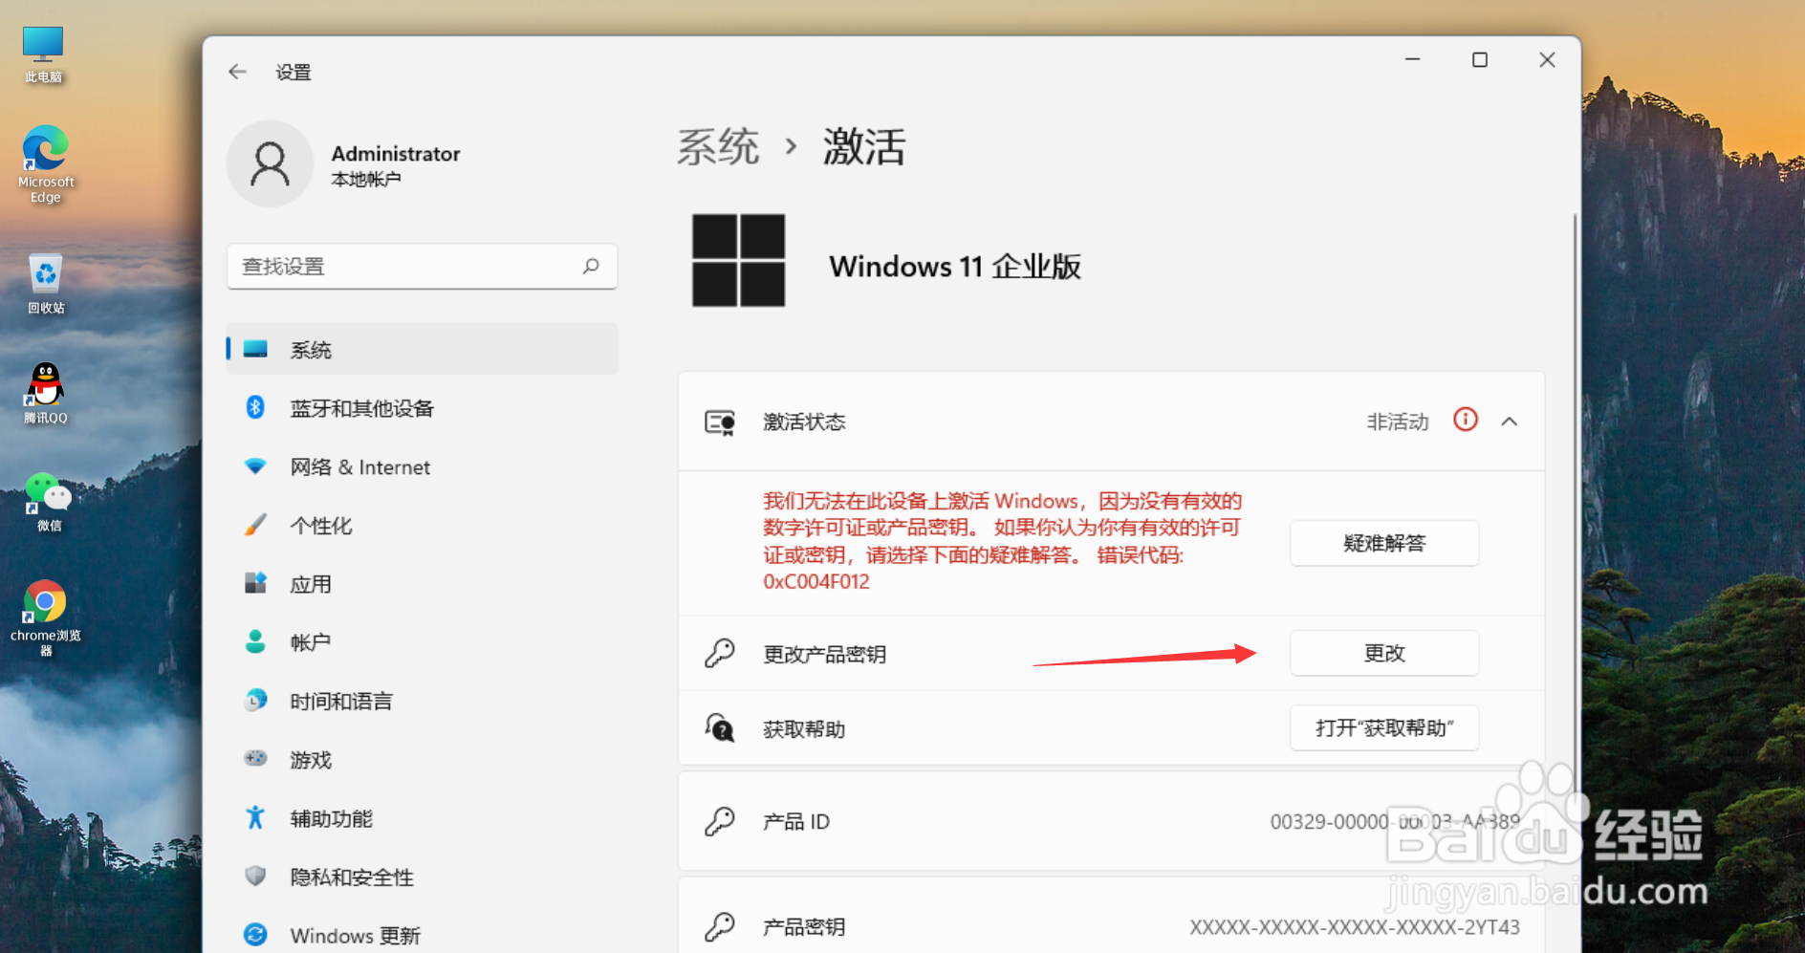Collapse the 激活状态 section chevron
1805x953 pixels.
coord(1510,422)
